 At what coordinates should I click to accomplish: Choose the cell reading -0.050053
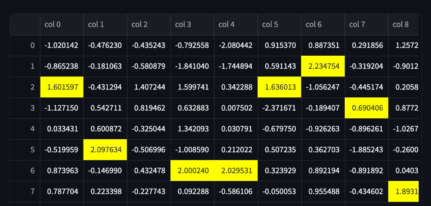point(279,192)
